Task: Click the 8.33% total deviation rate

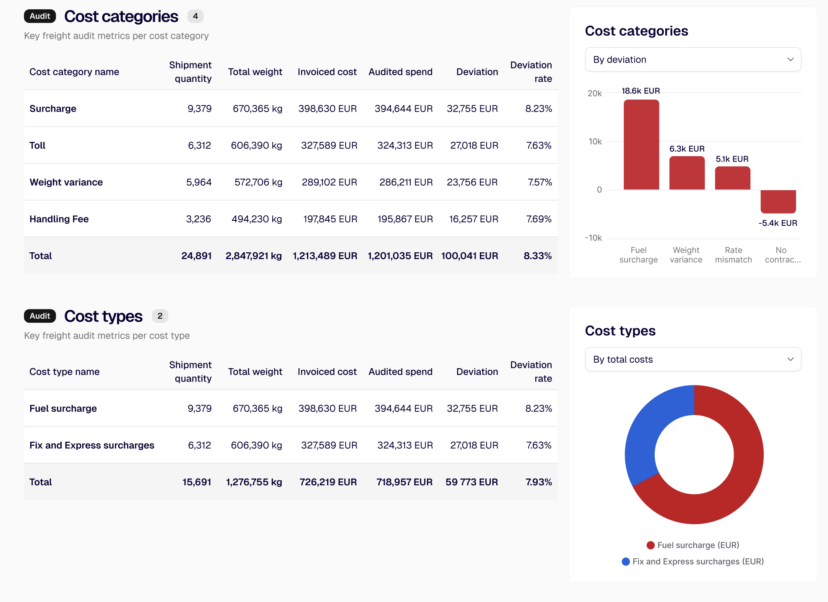Action: (x=538, y=256)
